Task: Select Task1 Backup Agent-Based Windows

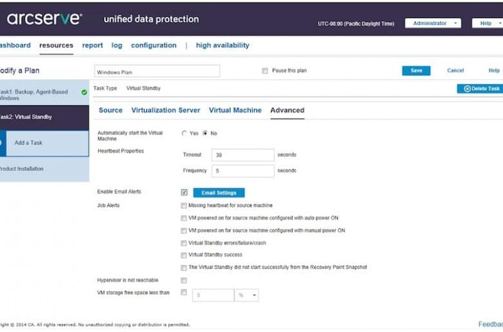Action: [44, 93]
